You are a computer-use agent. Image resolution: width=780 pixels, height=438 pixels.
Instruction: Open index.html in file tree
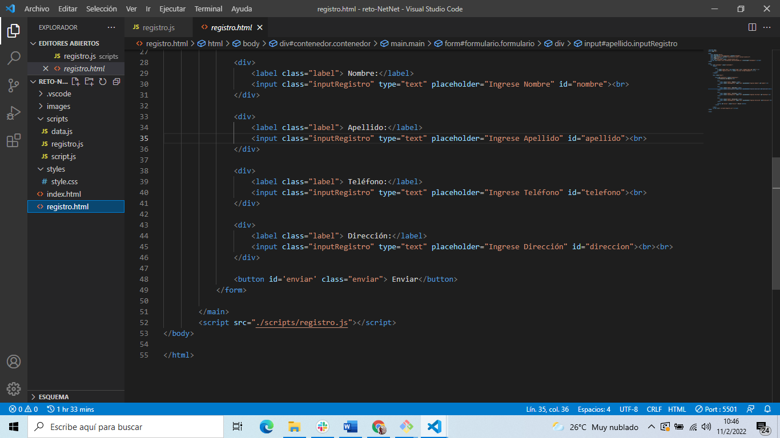(x=76, y=194)
